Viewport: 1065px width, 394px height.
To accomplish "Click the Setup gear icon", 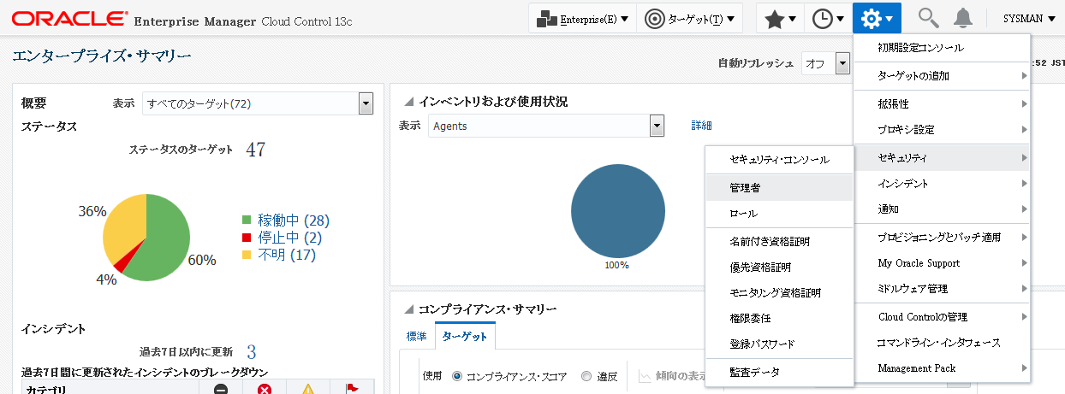I will [877, 18].
